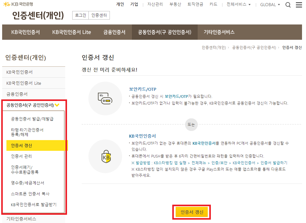Click the 또는 divider badge
Viewport: 306px width, 223px height.
click(191, 125)
